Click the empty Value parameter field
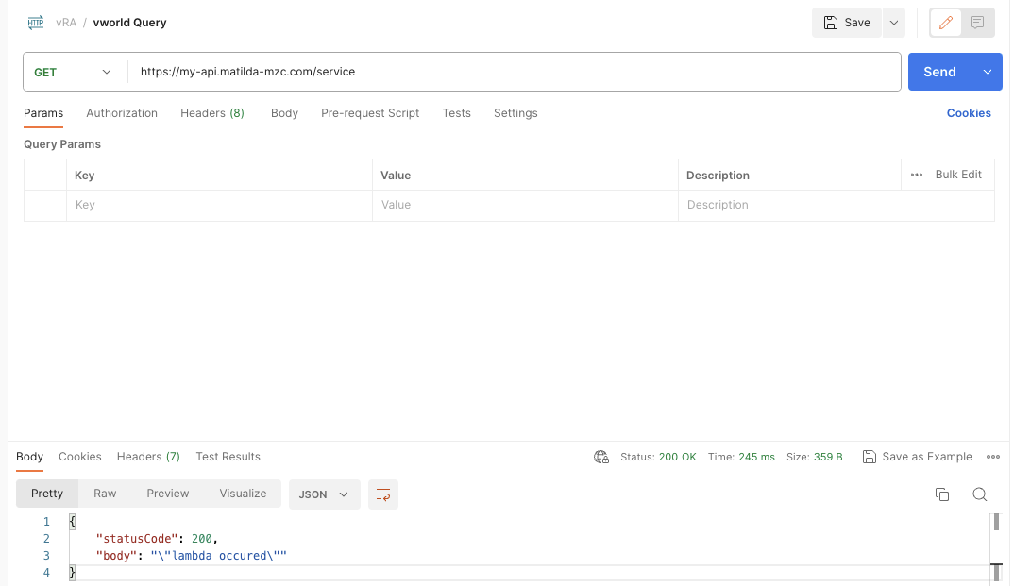 (x=525, y=206)
